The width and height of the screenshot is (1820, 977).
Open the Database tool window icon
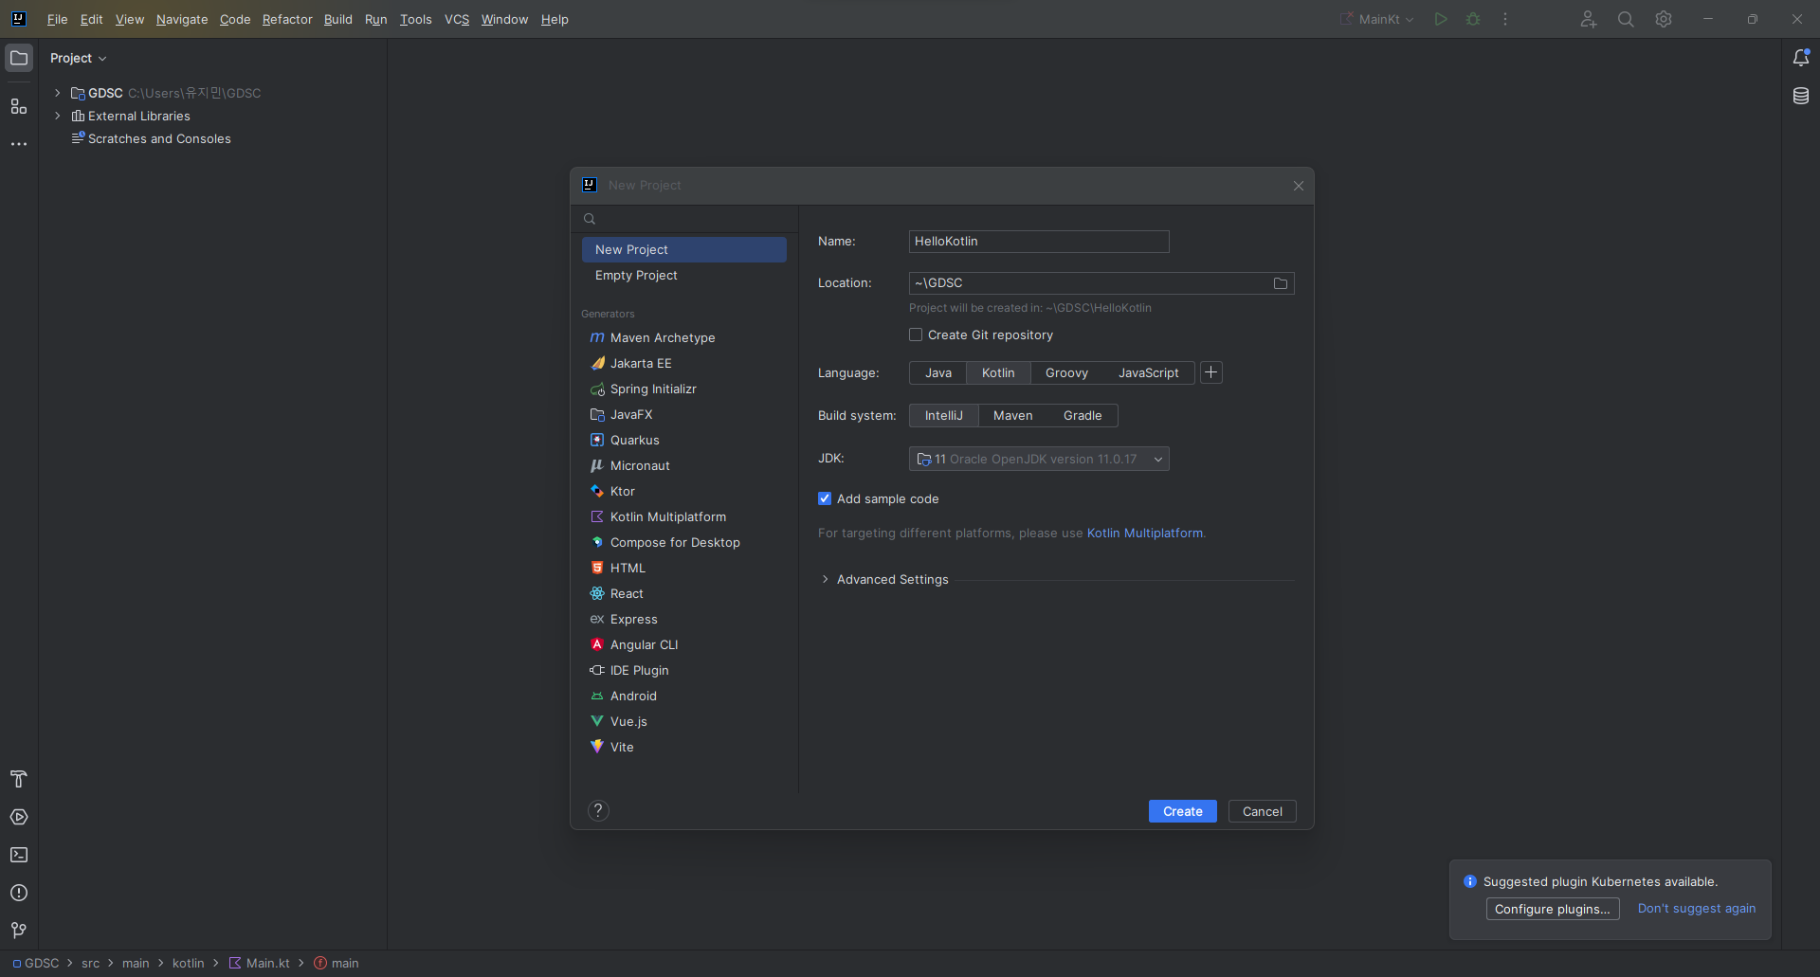[1801, 96]
